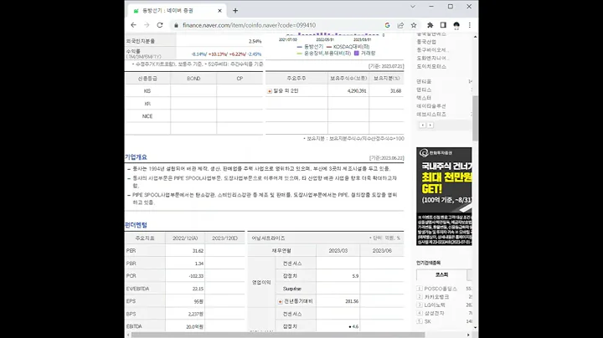Click the 기업개요 section heading
Image resolution: width=603 pixels, height=338 pixels.
point(136,157)
